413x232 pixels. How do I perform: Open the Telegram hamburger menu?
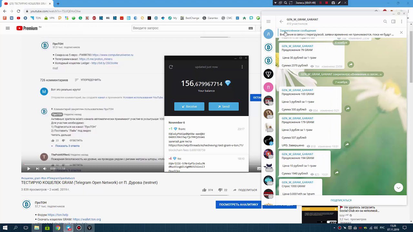[x=268, y=22]
